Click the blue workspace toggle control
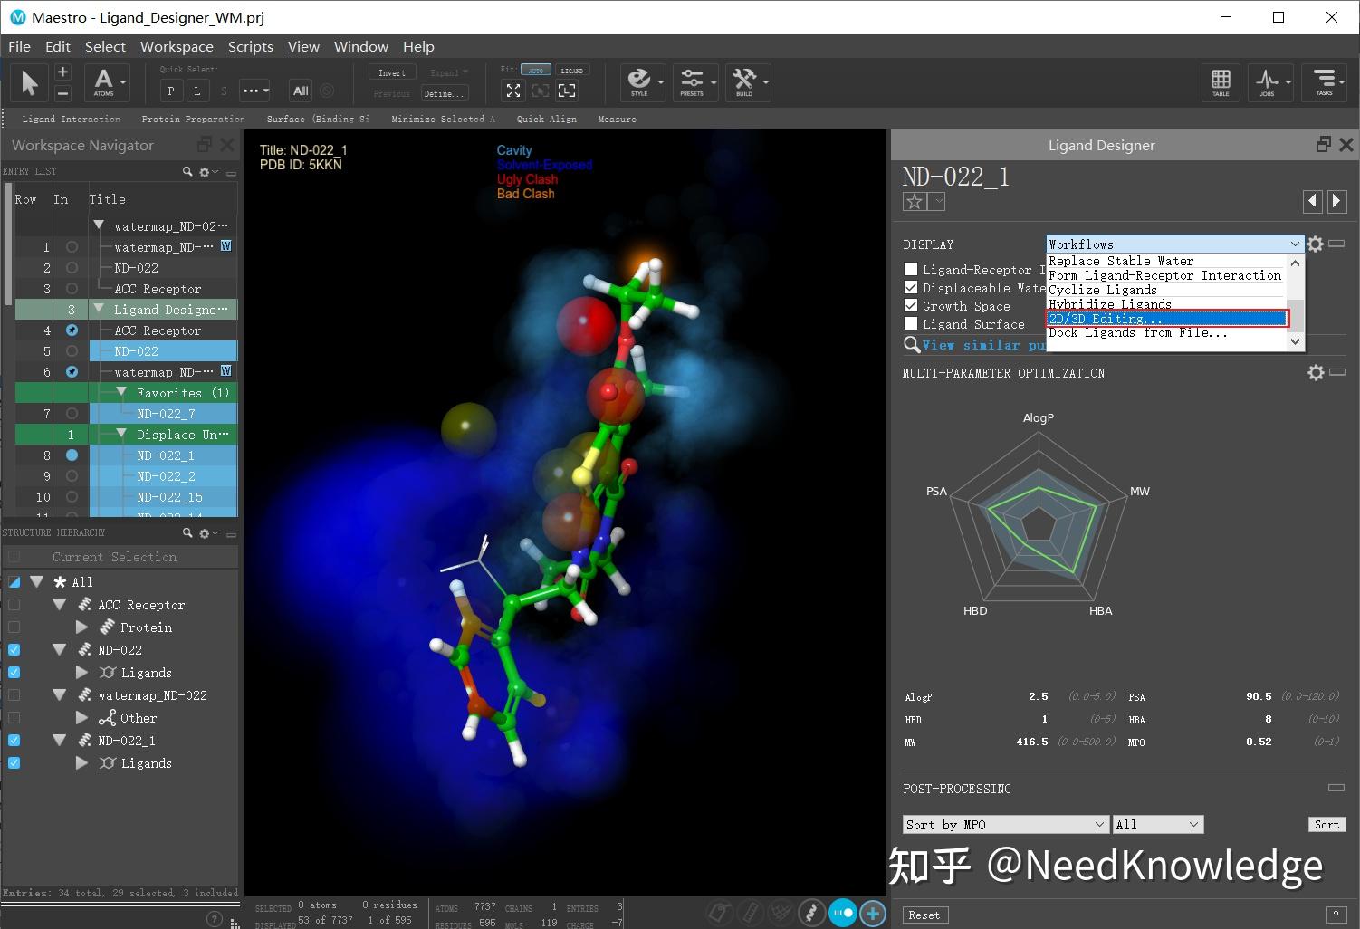The width and height of the screenshot is (1360, 929). coord(842,913)
